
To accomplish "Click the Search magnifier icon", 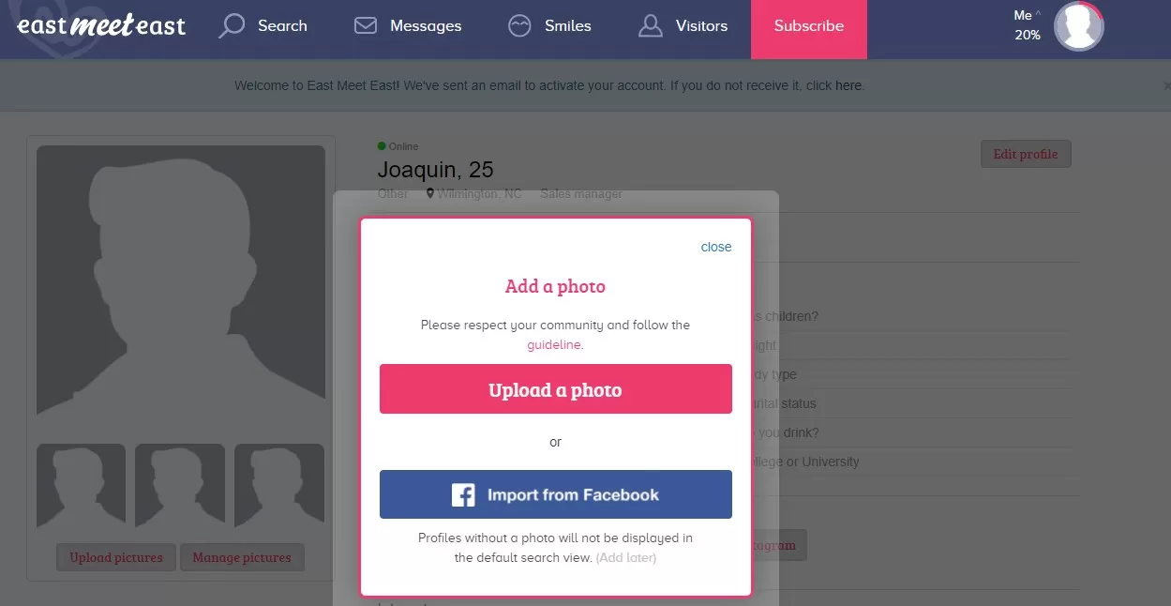I will (231, 25).
